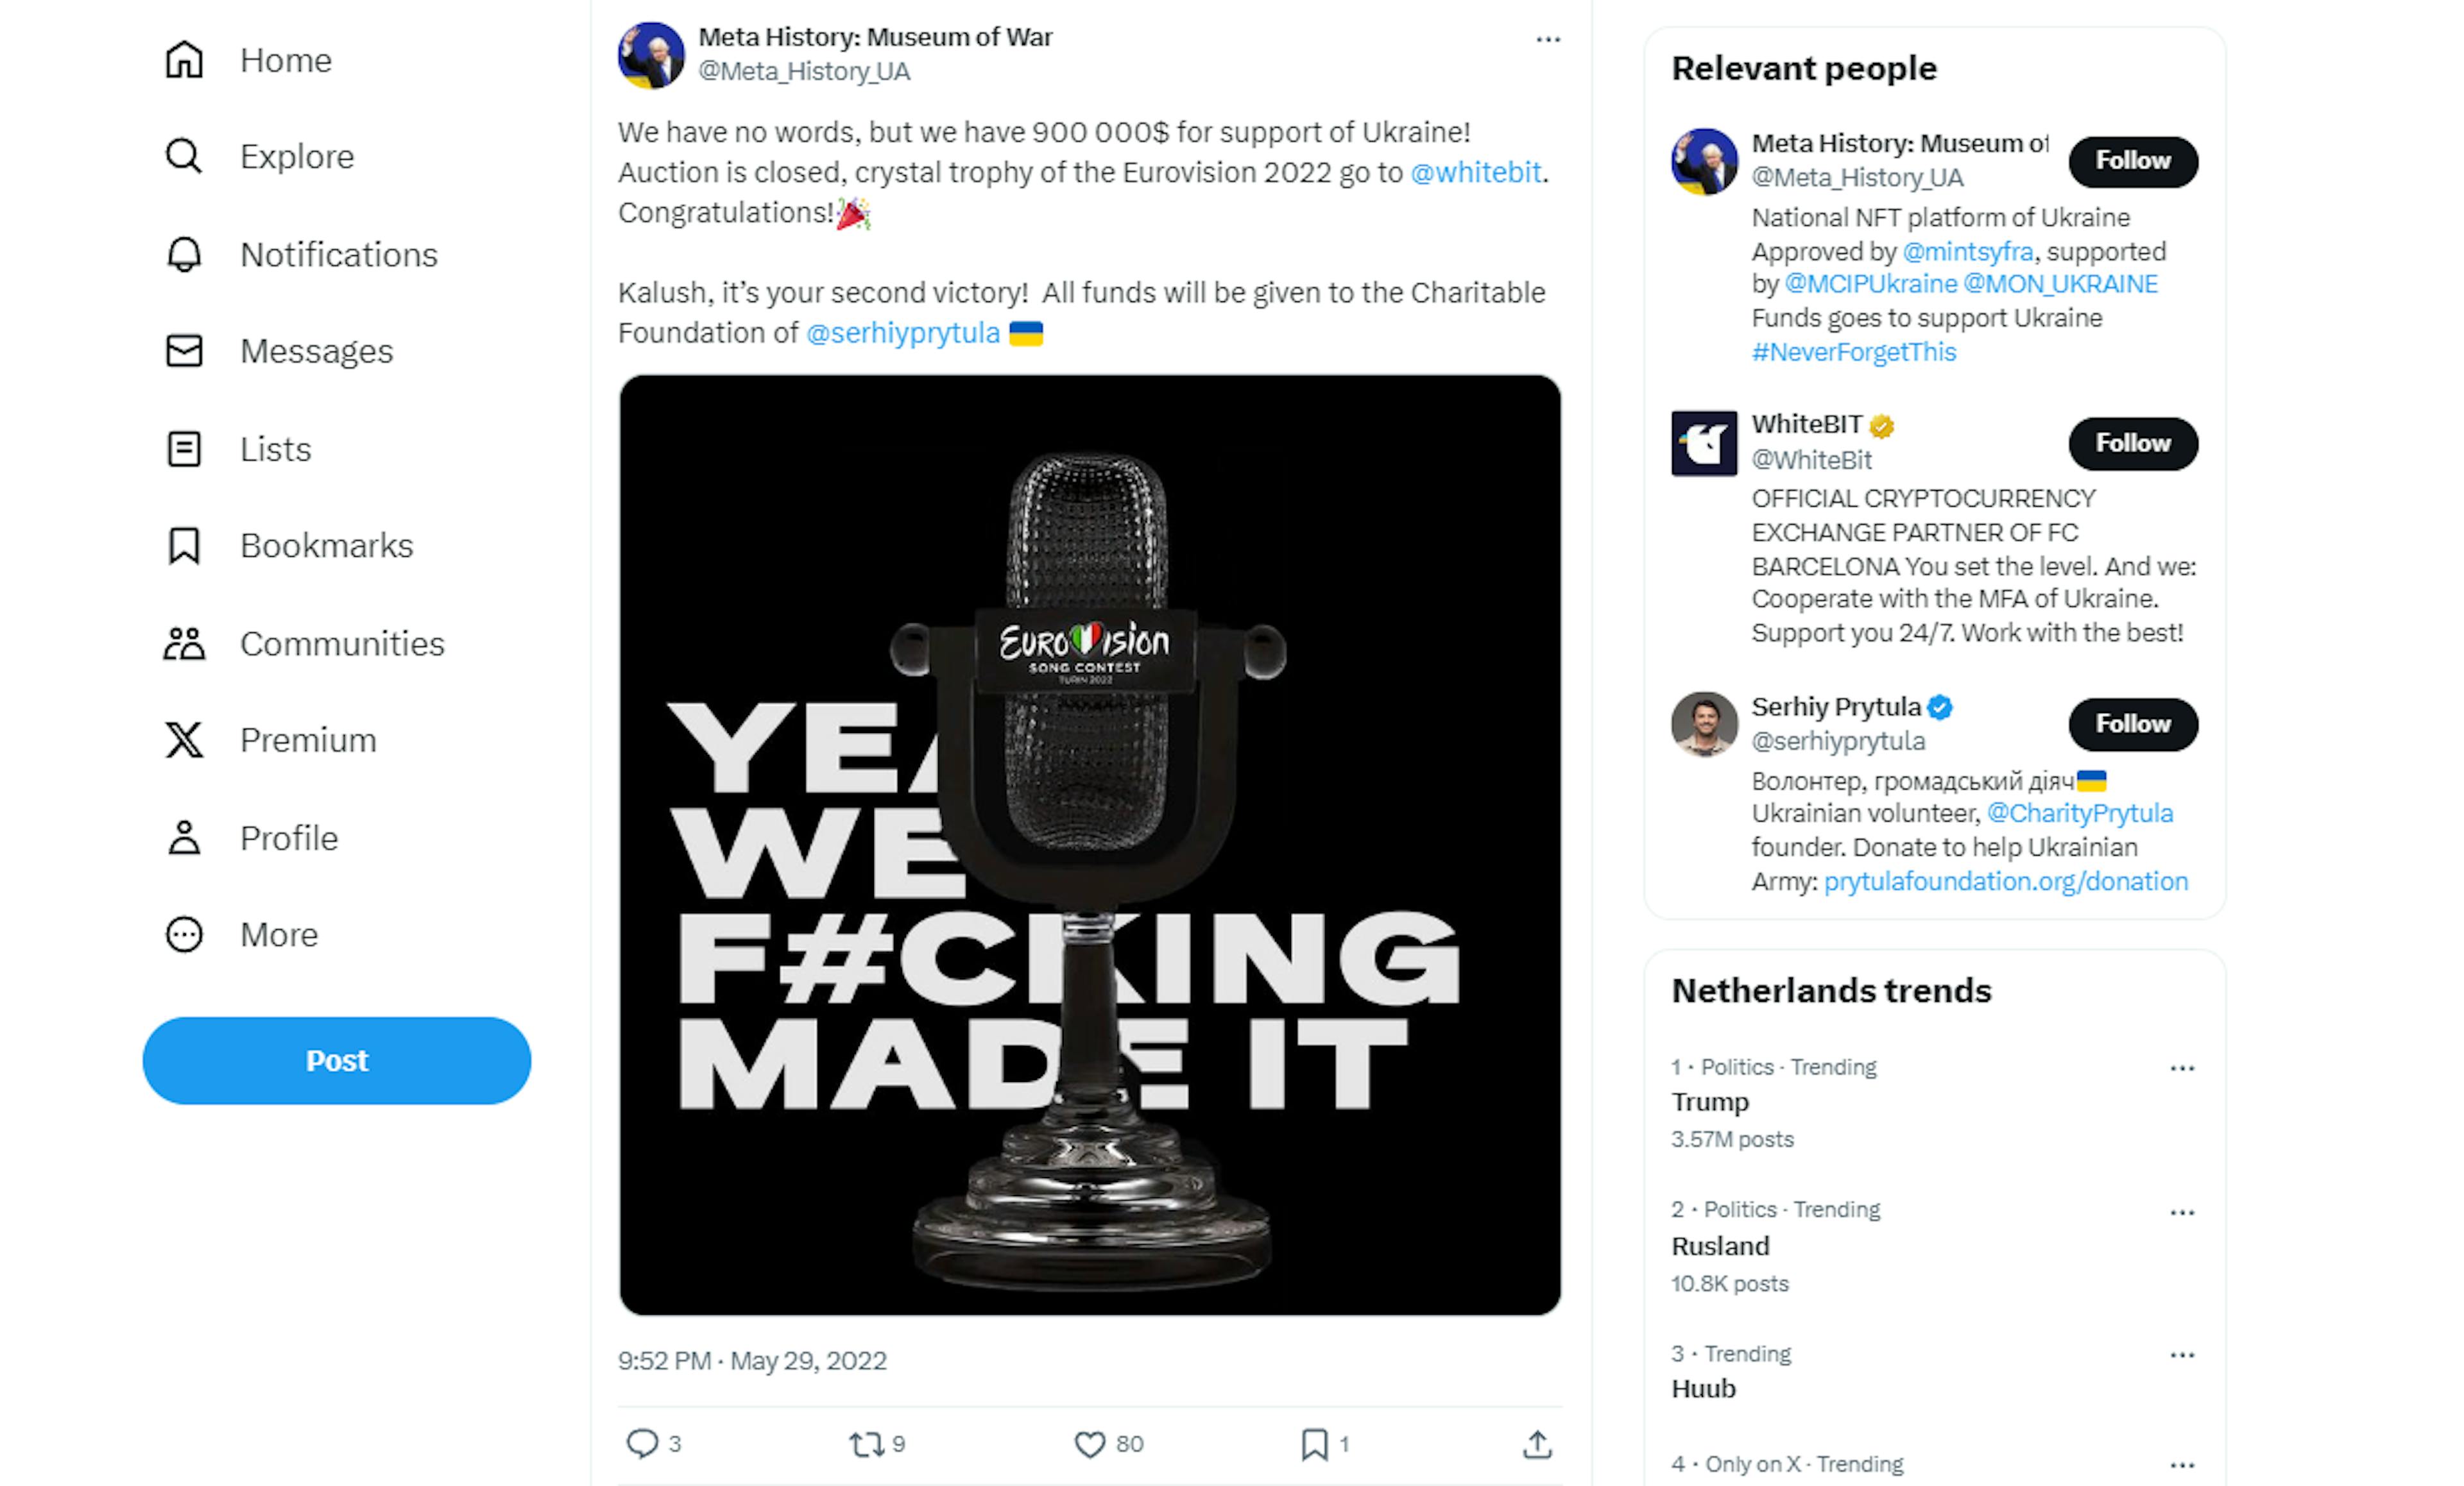Click the prytulafoundation.org/donation link
Screen dimensions: 2464x1486
(2005, 881)
